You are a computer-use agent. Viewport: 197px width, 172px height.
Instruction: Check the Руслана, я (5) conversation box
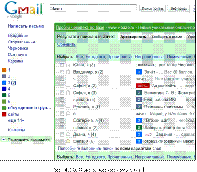[x=62, y=107]
